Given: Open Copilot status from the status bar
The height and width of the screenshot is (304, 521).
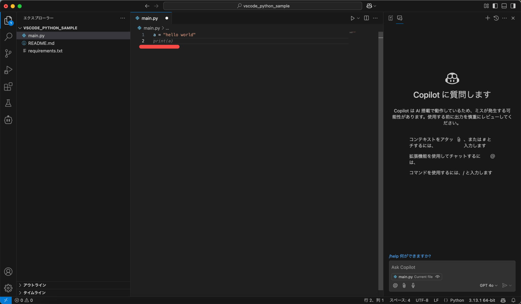Looking at the screenshot, I should 503,300.
